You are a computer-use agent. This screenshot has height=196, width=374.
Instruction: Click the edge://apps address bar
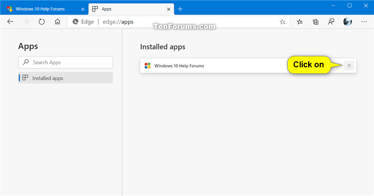tap(191, 22)
